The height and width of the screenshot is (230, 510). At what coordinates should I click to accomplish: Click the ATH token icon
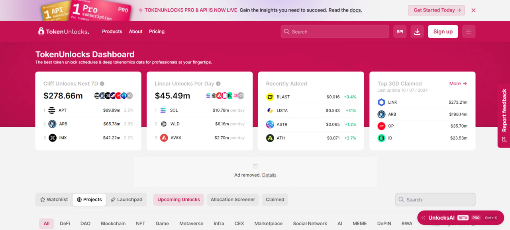click(x=270, y=138)
